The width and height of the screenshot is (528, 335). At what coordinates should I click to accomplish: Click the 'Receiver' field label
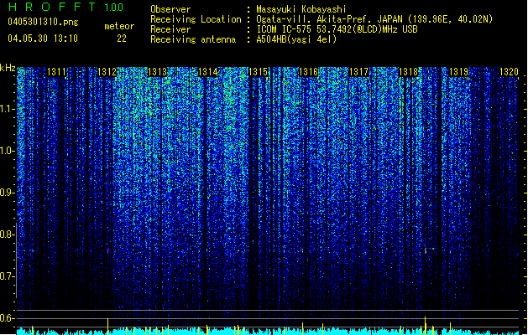(170, 29)
